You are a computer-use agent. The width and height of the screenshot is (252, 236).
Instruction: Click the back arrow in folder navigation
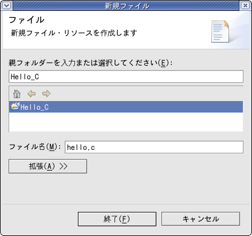coord(31,94)
